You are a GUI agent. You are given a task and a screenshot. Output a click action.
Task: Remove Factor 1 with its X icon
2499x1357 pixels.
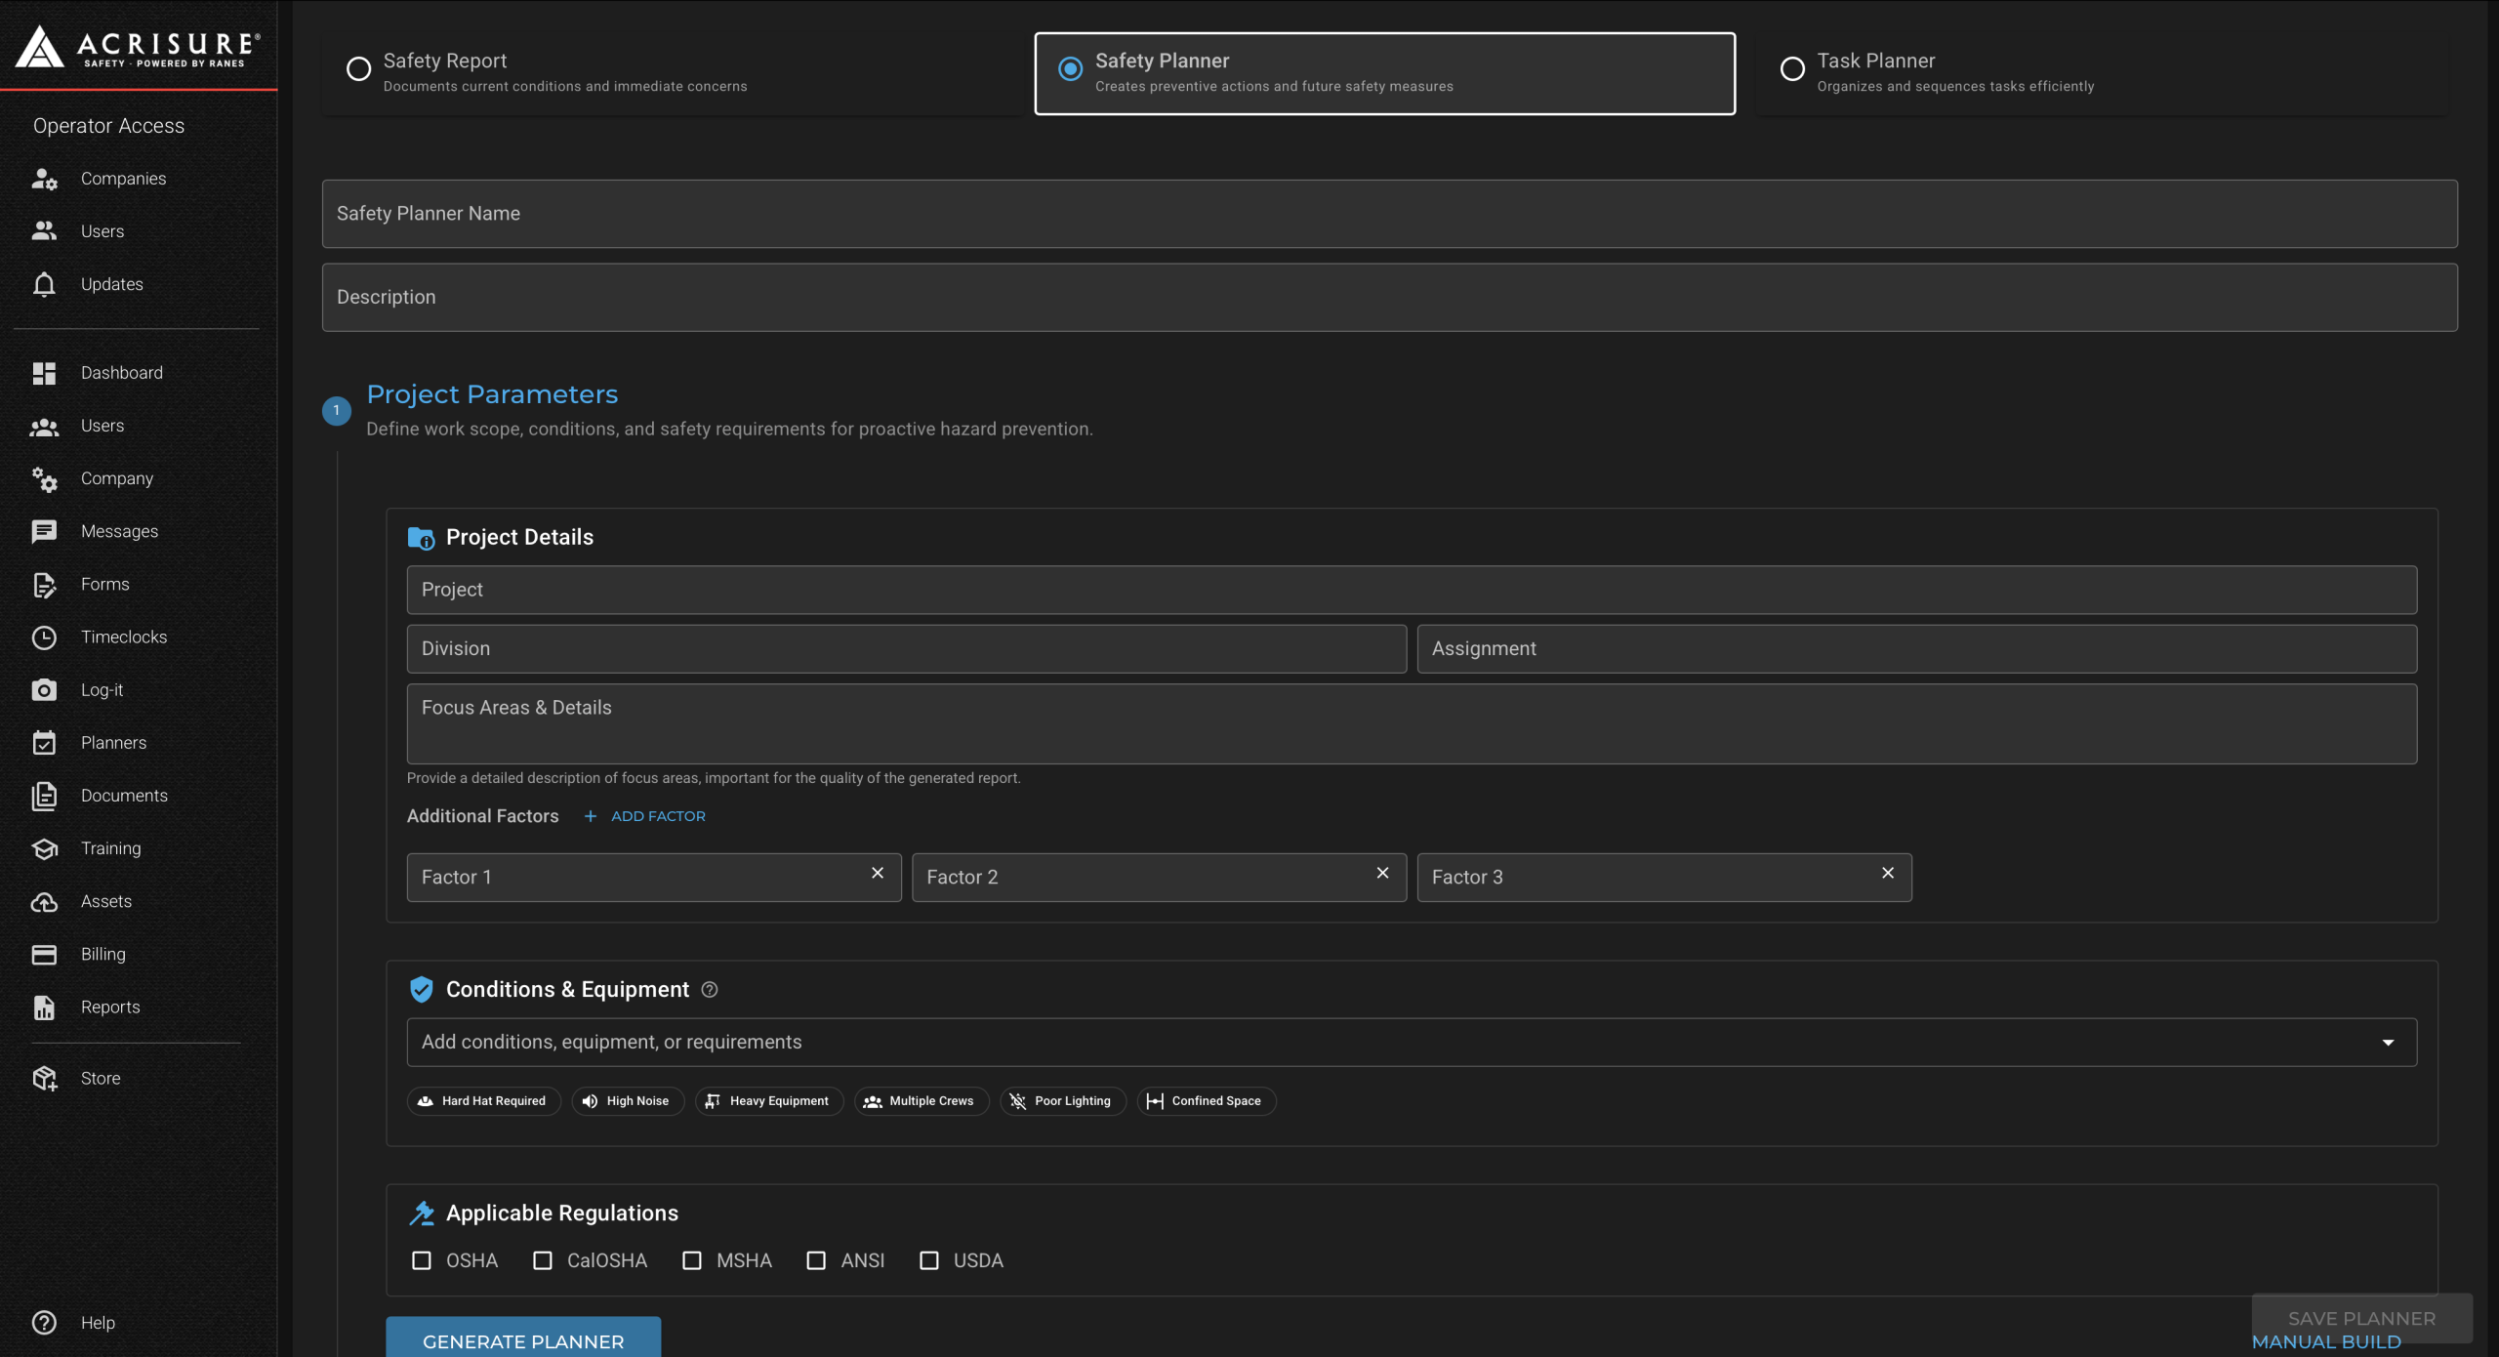pos(878,873)
